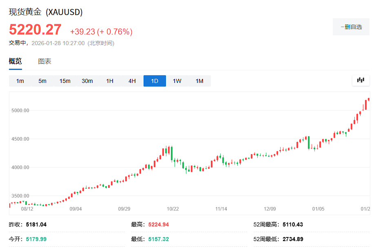Select the 30m interval
Image resolution: width=376 pixels, height=248 pixels.
pyautogui.click(x=87, y=81)
